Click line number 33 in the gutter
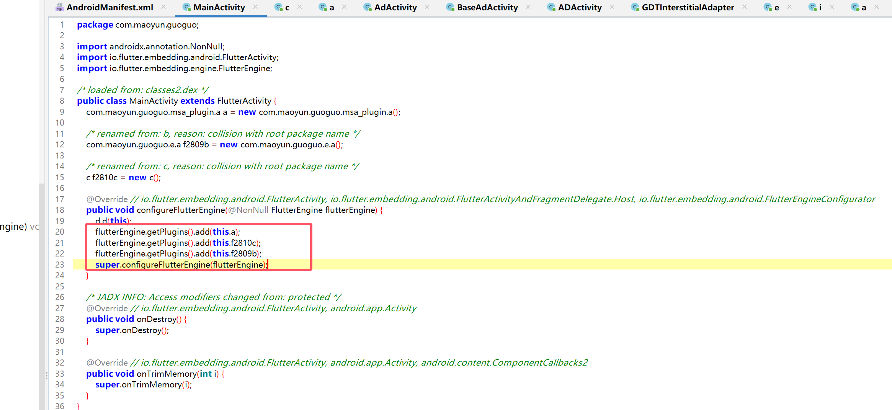The image size is (892, 410). point(60,374)
